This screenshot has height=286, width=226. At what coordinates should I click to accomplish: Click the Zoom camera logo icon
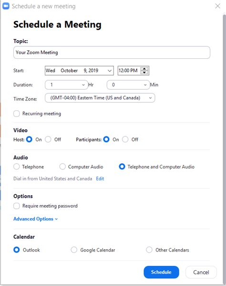(6, 6)
